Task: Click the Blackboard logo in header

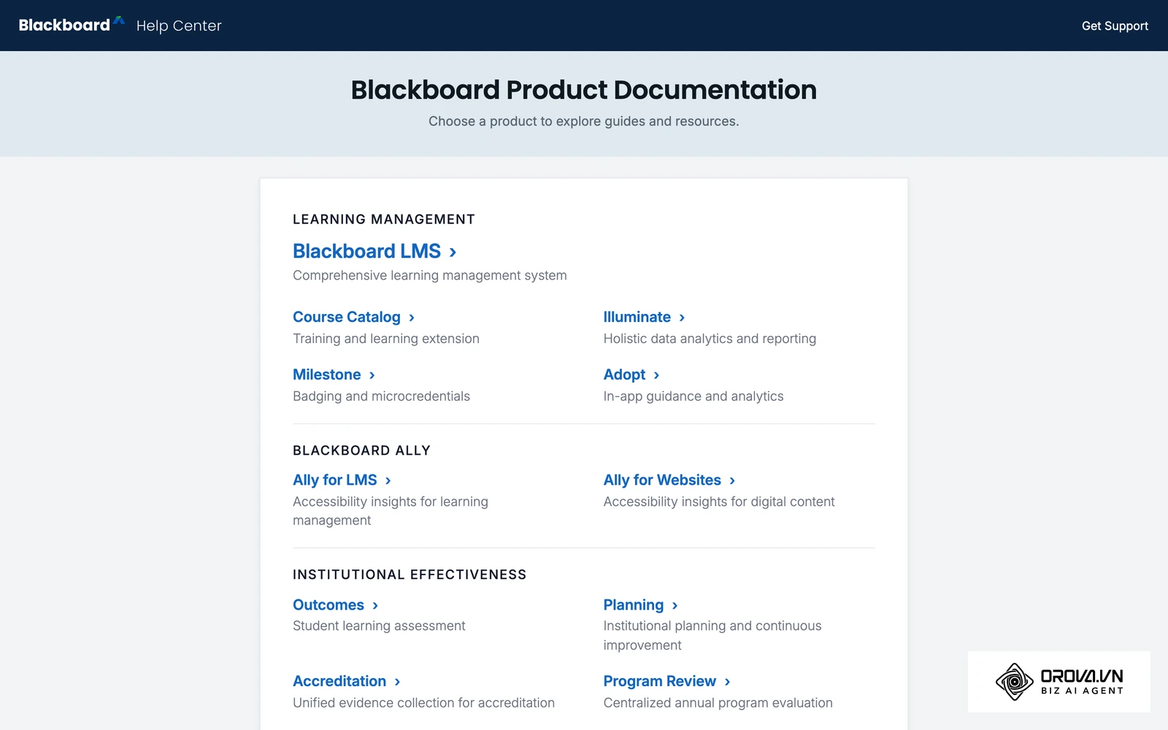Action: (72, 25)
